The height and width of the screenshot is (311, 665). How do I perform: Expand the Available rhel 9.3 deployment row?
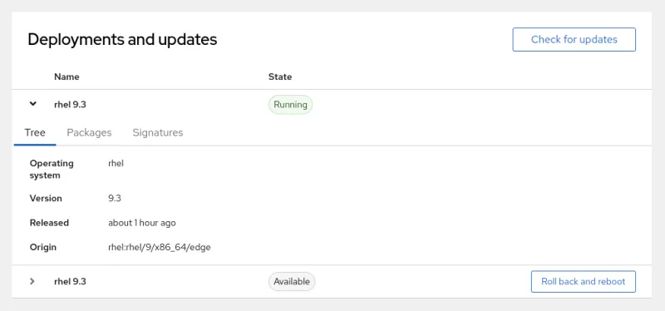32,281
